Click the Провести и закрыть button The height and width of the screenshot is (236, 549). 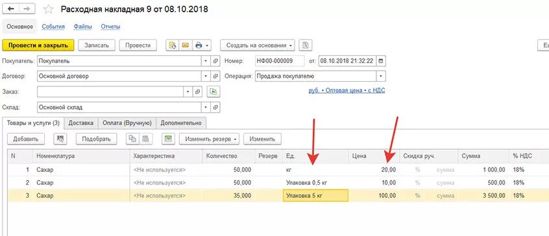click(38, 45)
